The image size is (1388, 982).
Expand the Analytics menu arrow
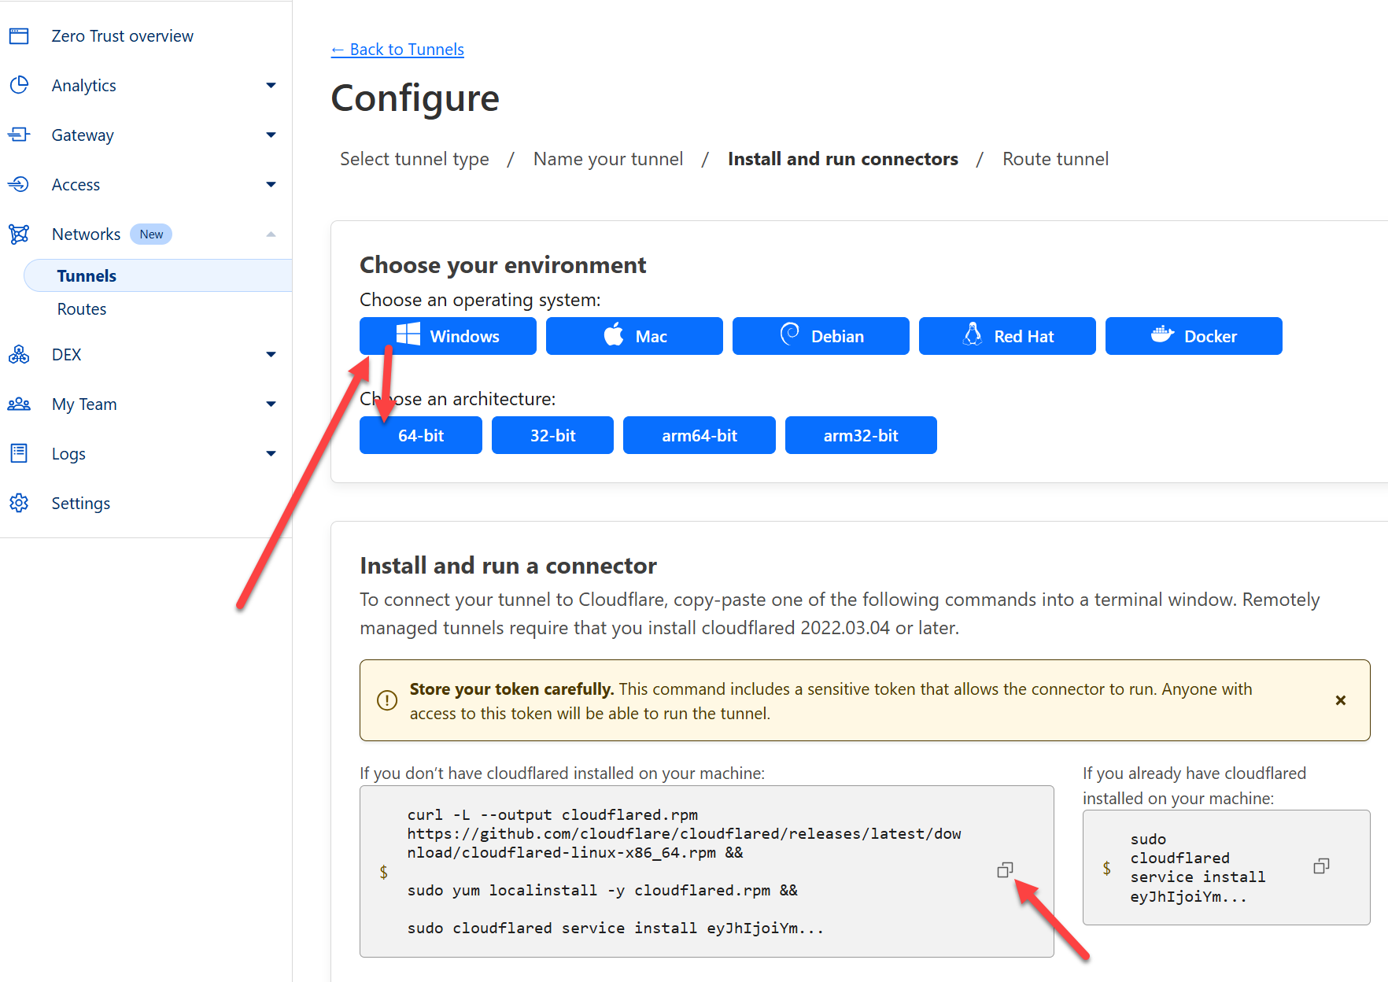(x=271, y=86)
